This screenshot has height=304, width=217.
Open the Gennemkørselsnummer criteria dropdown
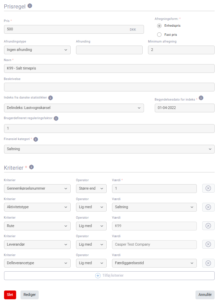pos(37,189)
